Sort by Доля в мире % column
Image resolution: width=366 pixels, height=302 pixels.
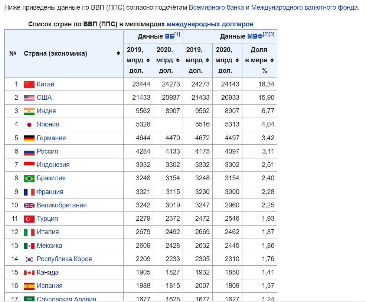coord(272,60)
